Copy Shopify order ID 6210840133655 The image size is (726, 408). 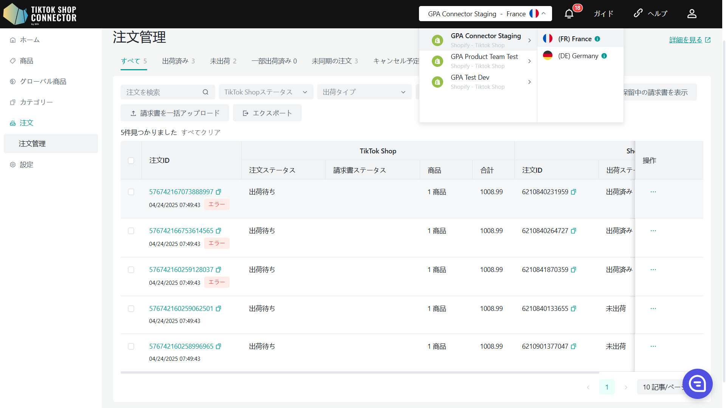(574, 309)
